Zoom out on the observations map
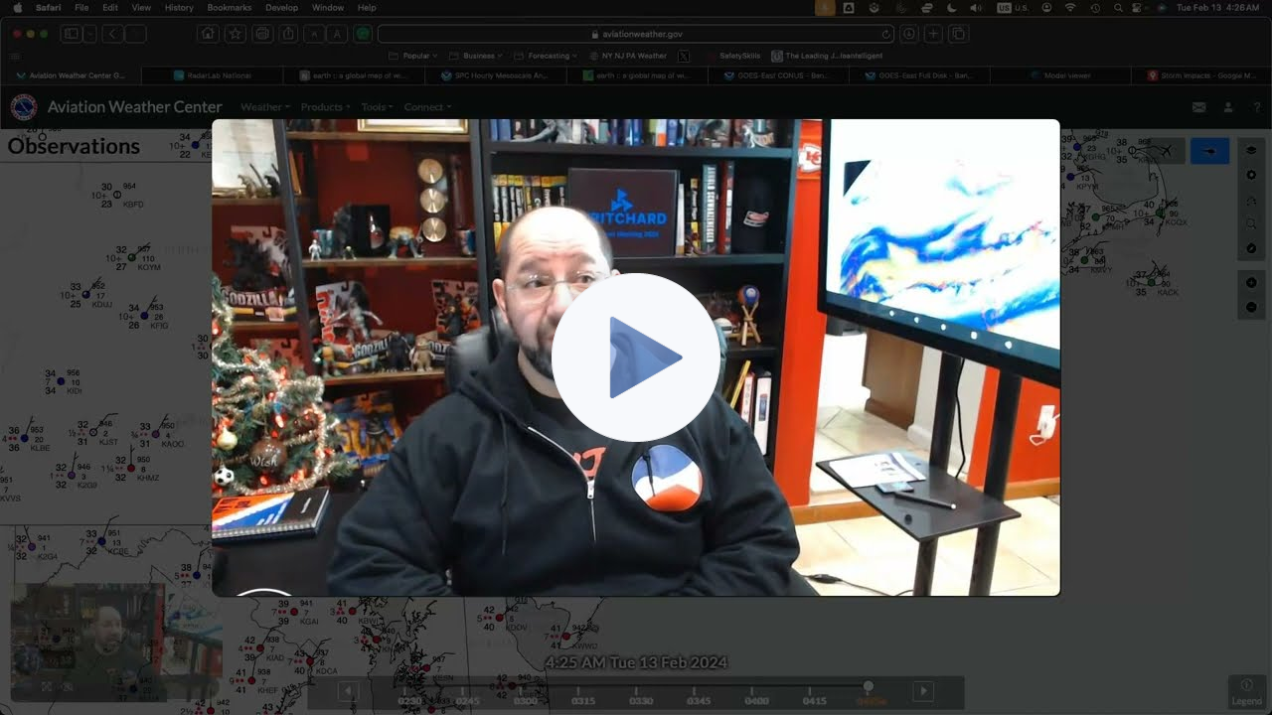The width and height of the screenshot is (1272, 715). [x=1251, y=307]
